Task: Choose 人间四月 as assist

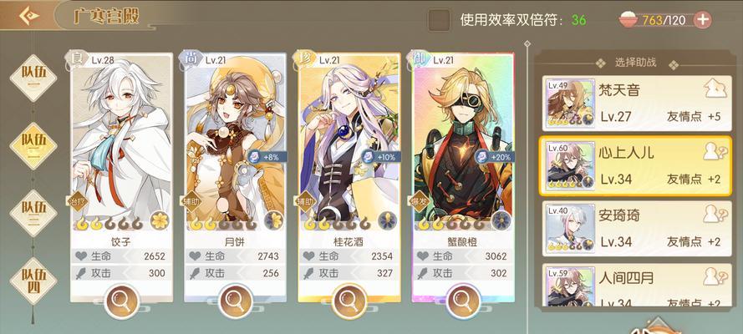Action: [637, 286]
